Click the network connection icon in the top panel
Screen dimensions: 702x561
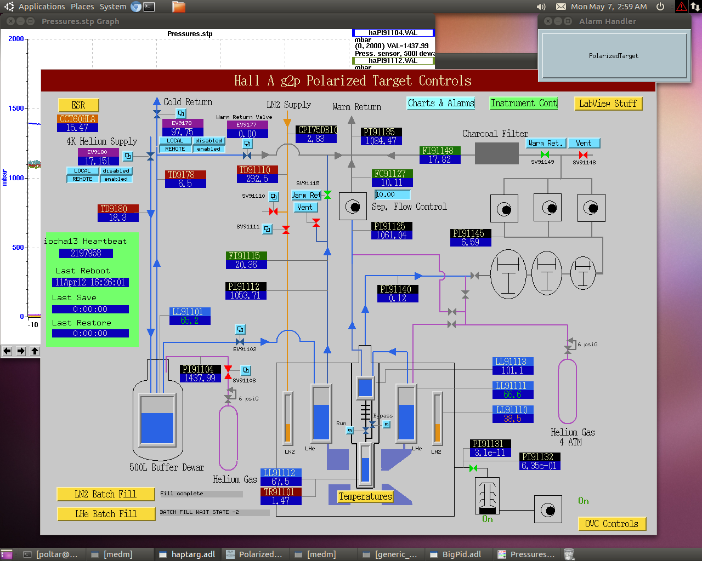pyautogui.click(x=695, y=7)
